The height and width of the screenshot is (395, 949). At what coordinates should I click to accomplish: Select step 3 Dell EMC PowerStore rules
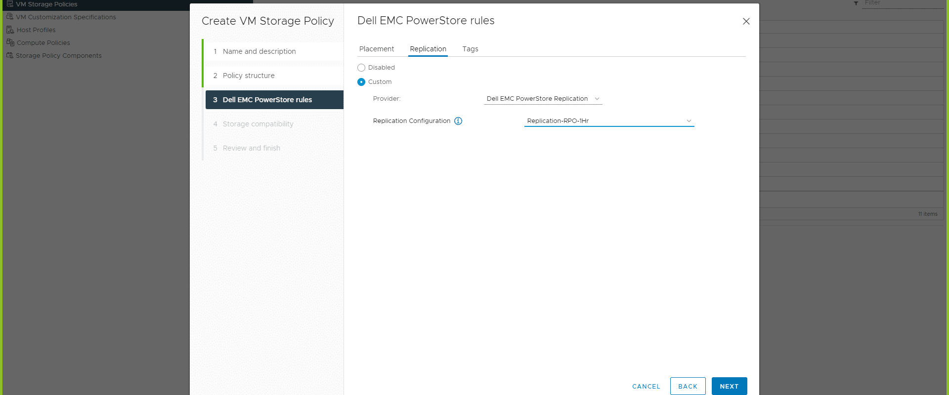point(274,100)
